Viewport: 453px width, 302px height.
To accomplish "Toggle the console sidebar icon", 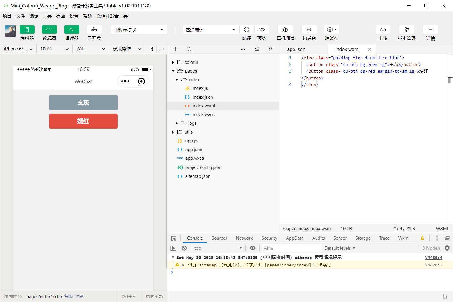I will tap(173, 248).
